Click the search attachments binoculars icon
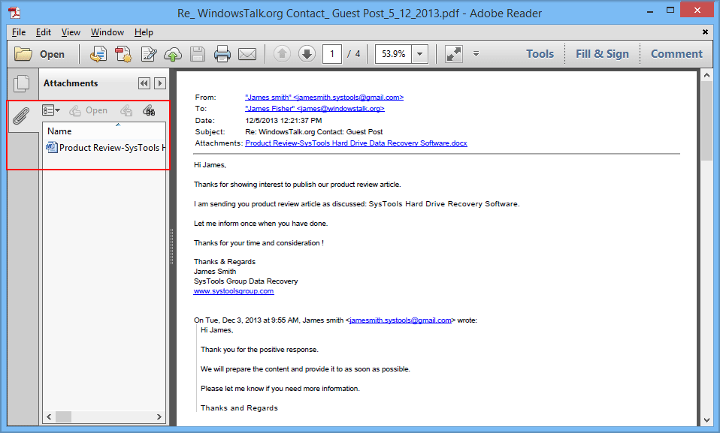 coord(149,110)
